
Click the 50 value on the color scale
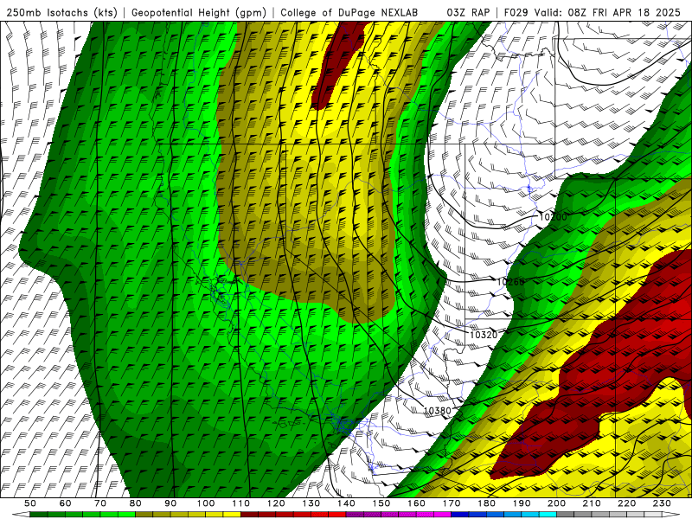[x=30, y=503]
